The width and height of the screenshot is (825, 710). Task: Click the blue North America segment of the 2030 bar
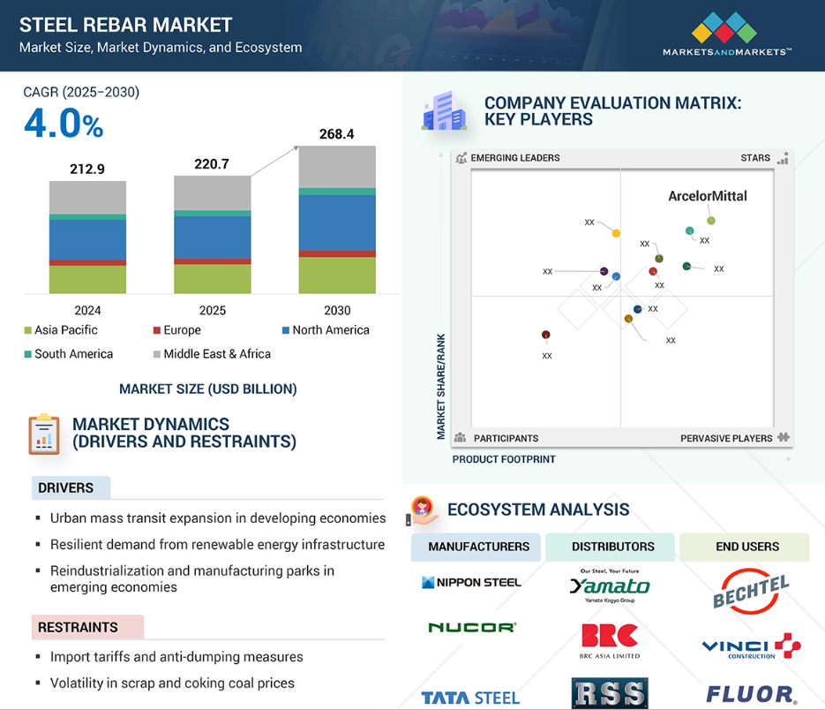point(337,223)
